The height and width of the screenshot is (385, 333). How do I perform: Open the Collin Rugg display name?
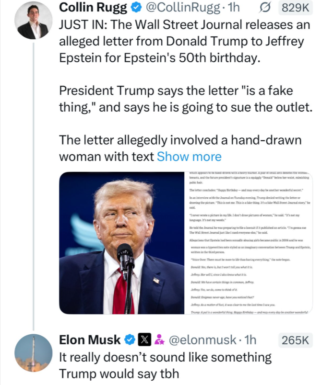point(91,8)
